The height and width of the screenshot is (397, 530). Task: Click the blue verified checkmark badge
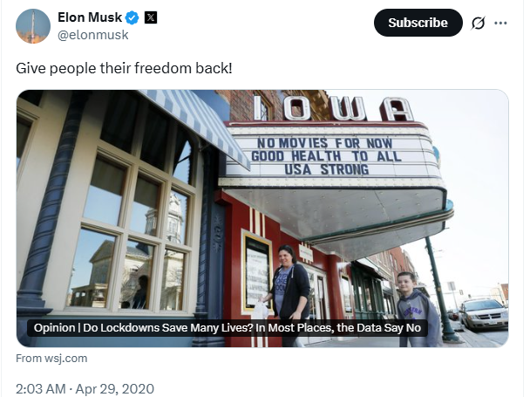132,17
